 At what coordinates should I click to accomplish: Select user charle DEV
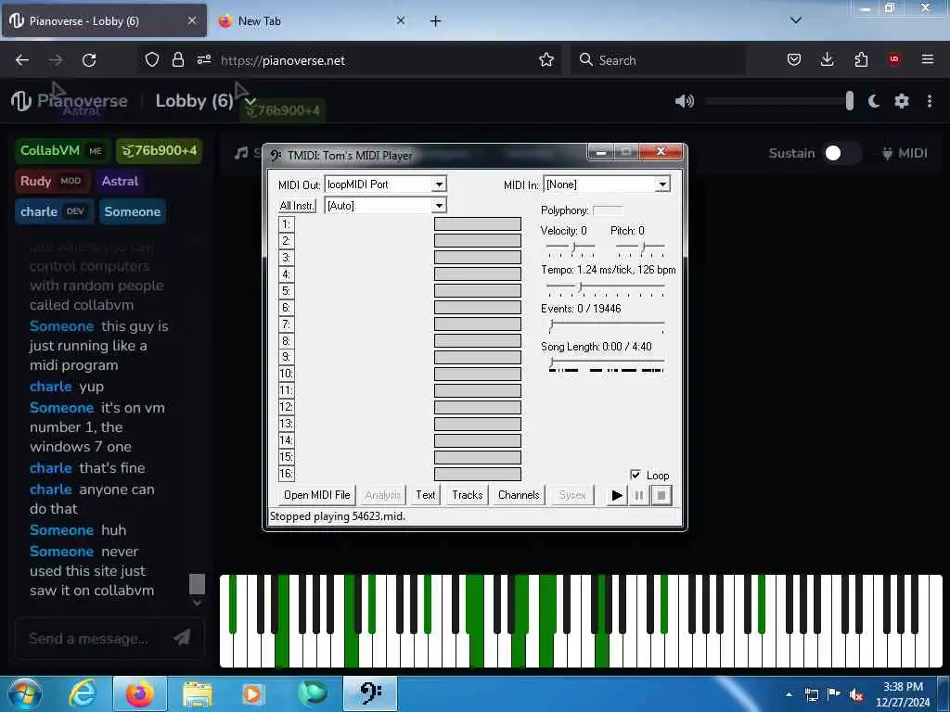click(x=54, y=211)
